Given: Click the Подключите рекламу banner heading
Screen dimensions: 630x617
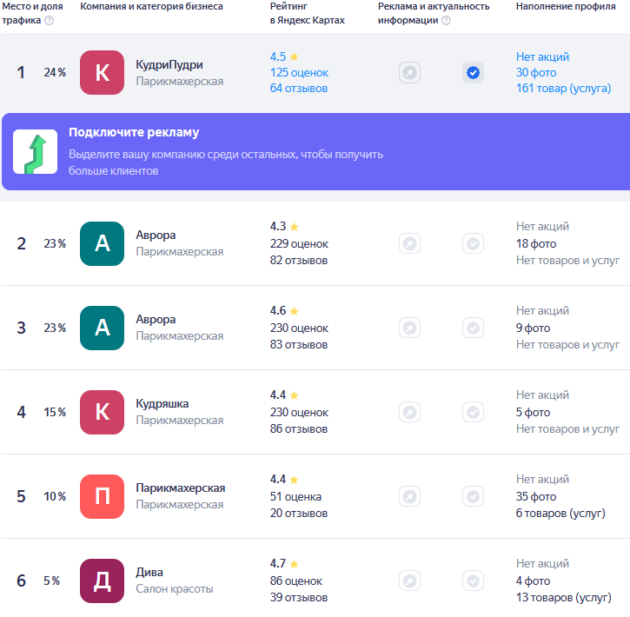Looking at the screenshot, I should [134, 133].
